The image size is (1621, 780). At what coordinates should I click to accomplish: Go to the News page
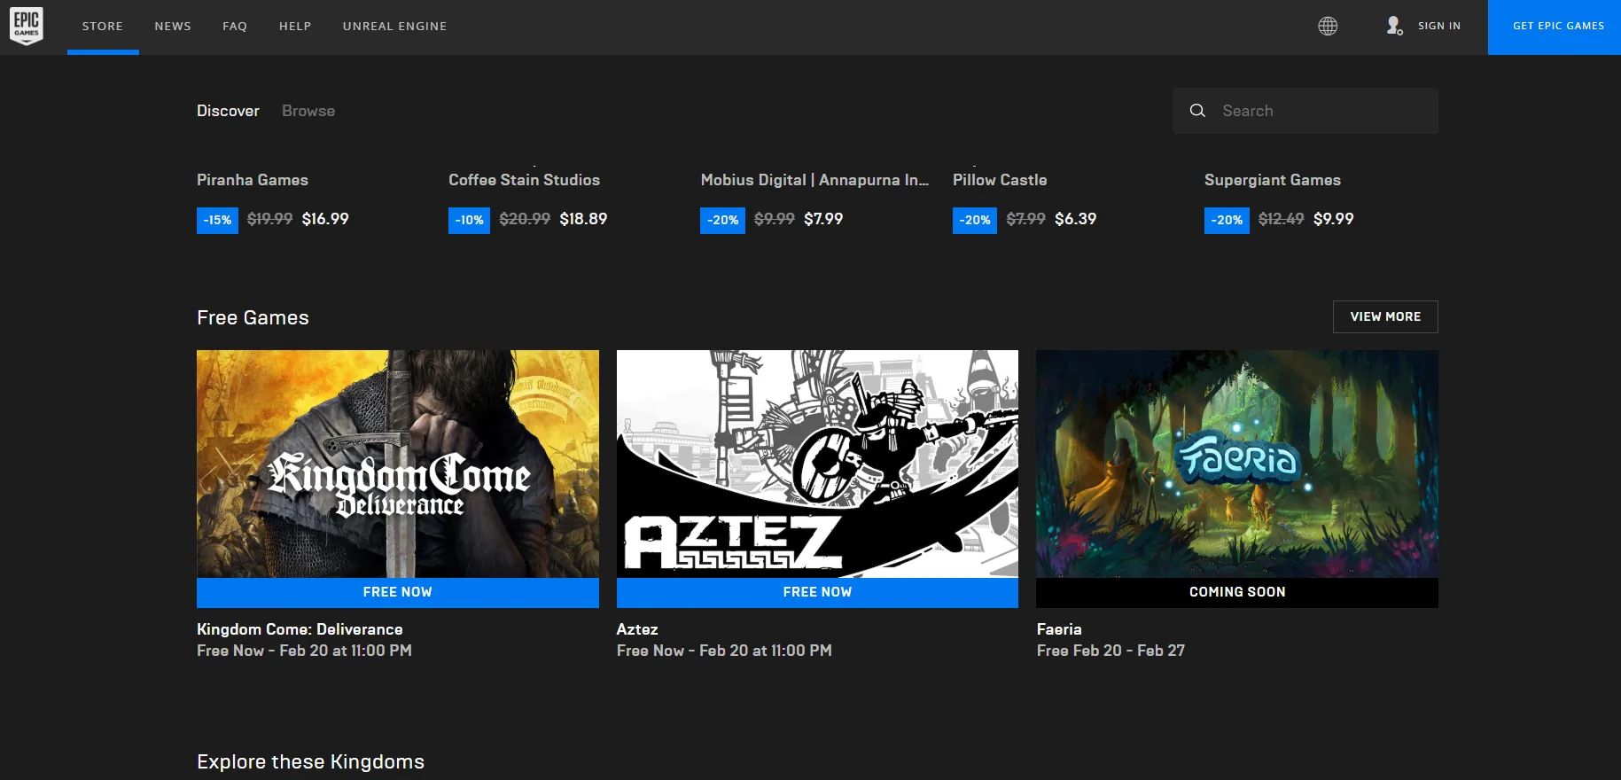[173, 27]
